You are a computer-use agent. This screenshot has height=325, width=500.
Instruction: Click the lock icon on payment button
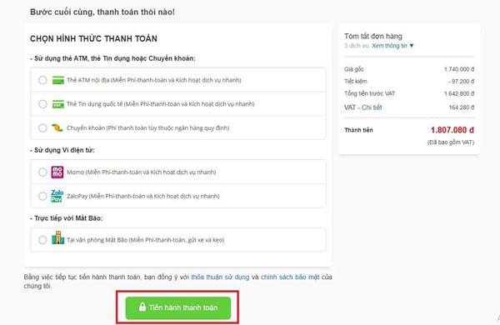[x=142, y=307]
